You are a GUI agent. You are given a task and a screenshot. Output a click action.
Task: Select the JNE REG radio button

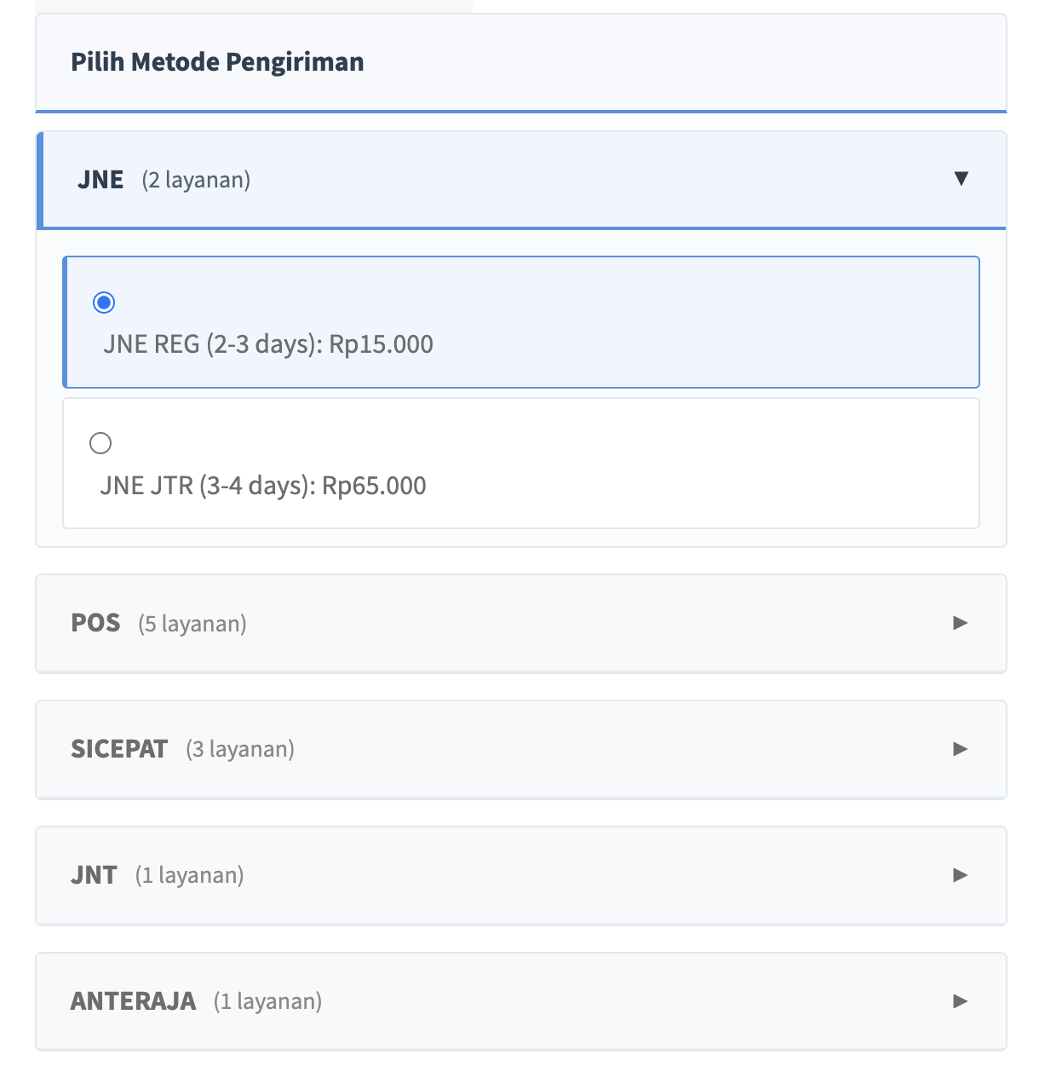[104, 303]
